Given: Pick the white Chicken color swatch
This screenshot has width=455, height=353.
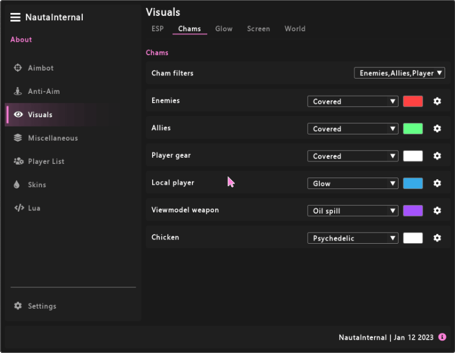Looking at the screenshot, I should 413,238.
